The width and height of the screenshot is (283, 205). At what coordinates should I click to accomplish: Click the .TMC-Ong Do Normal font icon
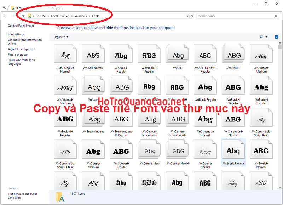[65, 56]
